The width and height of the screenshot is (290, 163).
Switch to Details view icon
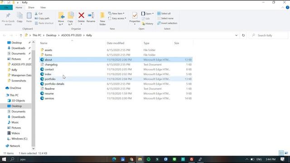tap(281, 153)
